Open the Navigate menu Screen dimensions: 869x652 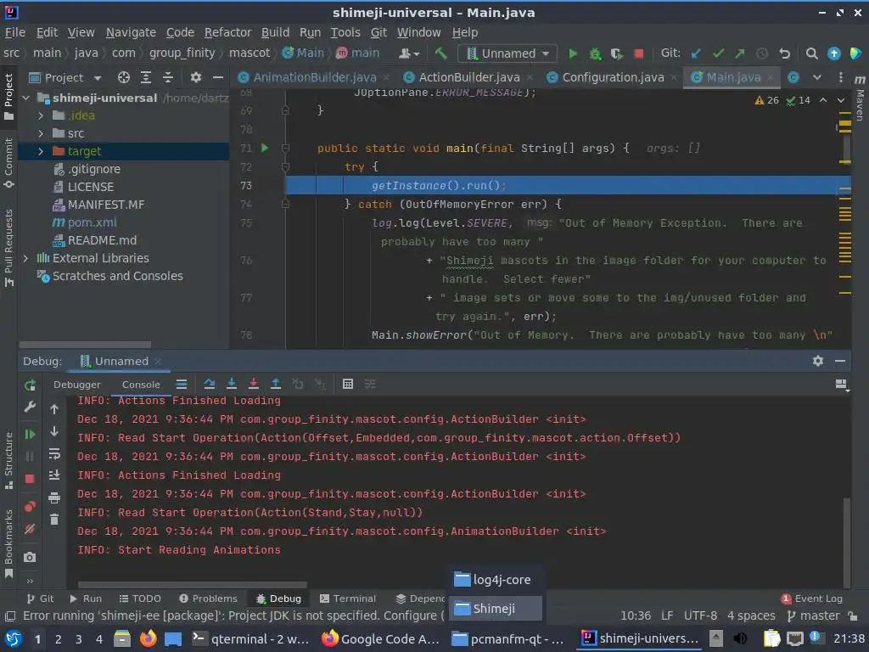click(131, 33)
